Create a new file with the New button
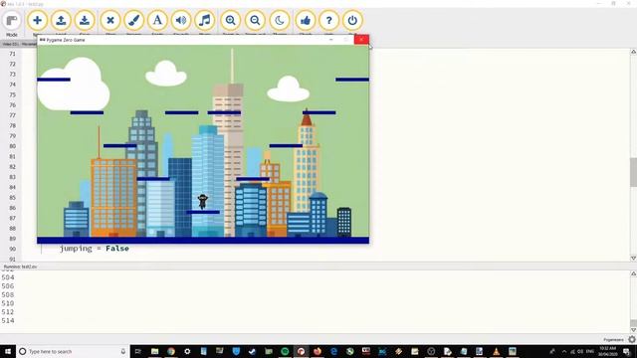 (x=38, y=20)
